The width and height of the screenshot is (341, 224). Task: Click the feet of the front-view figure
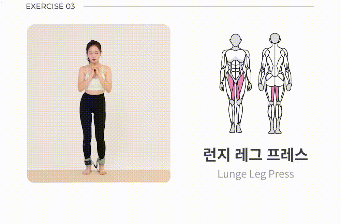pyautogui.click(x=236, y=130)
